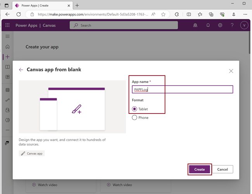
Task: Click the canvas app illustration image
Action: point(72,107)
